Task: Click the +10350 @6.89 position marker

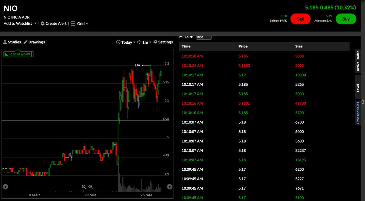Action: pyautogui.click(x=18, y=54)
